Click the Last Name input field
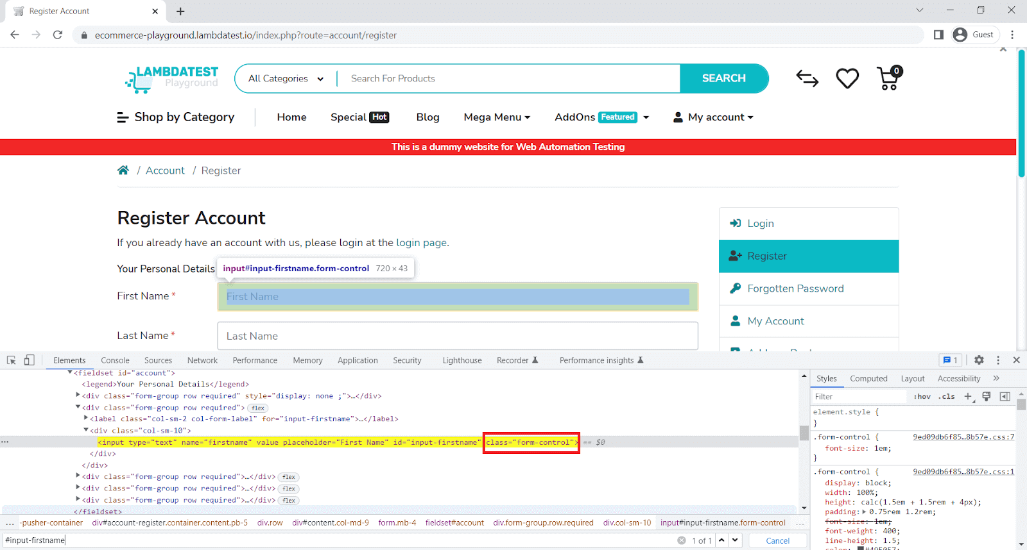1027x550 pixels. click(x=457, y=336)
